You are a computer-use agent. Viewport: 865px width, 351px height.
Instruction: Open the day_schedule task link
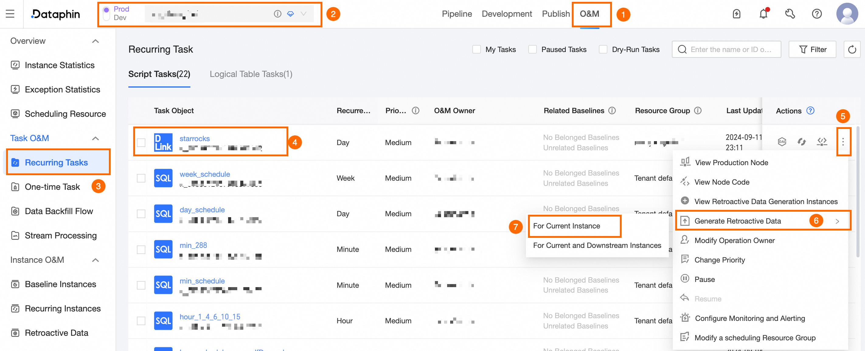point(202,210)
